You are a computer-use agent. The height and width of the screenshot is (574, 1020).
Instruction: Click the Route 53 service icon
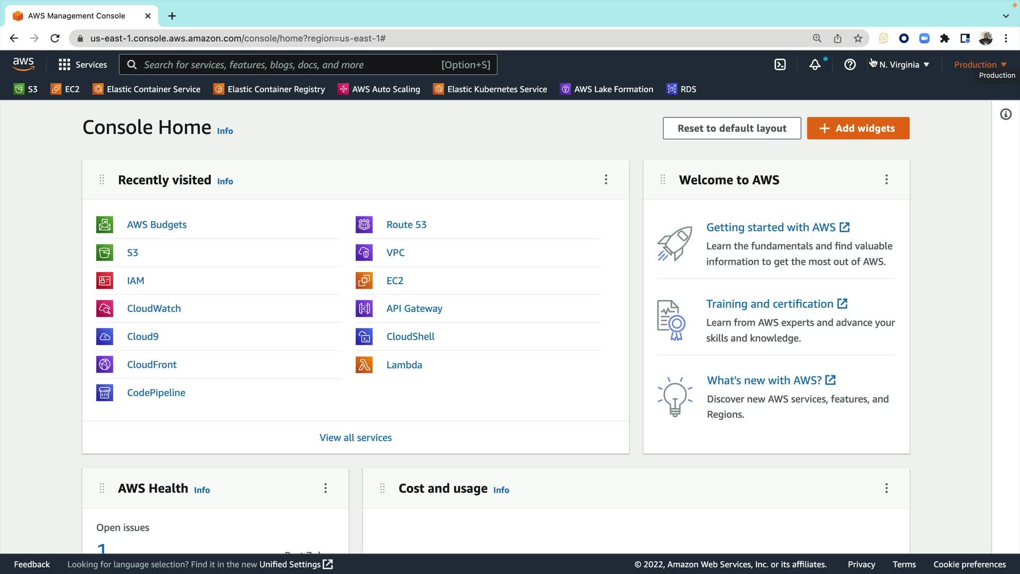coord(364,225)
